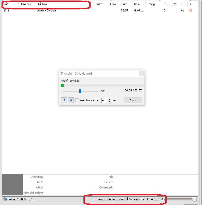Move track down with the blue down arrow

click(x=71, y=100)
